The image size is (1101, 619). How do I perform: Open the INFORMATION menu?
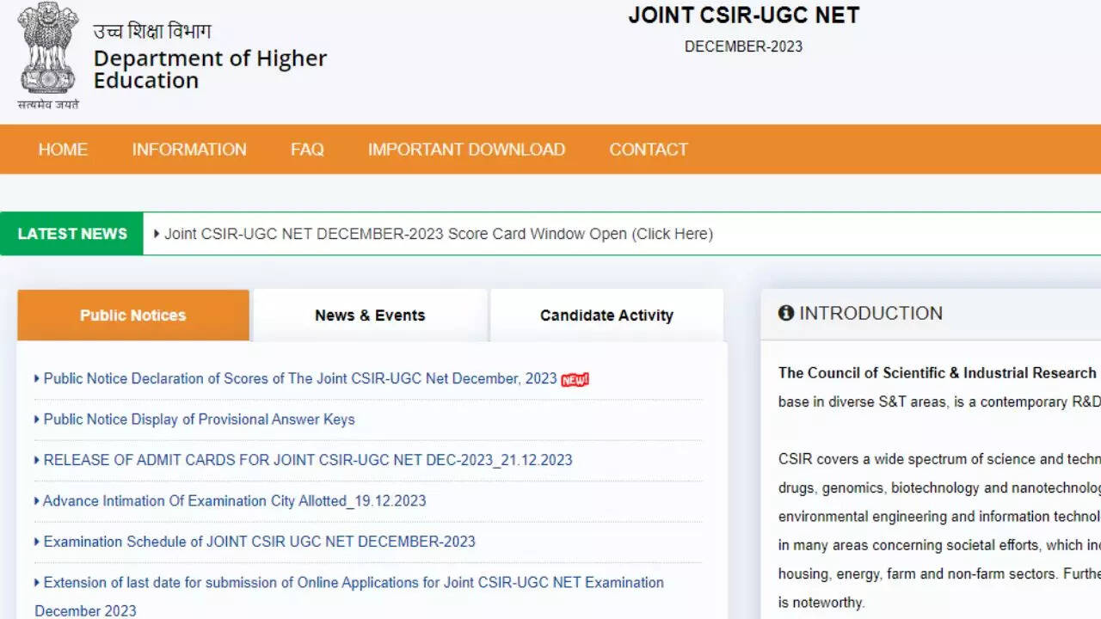(x=189, y=150)
